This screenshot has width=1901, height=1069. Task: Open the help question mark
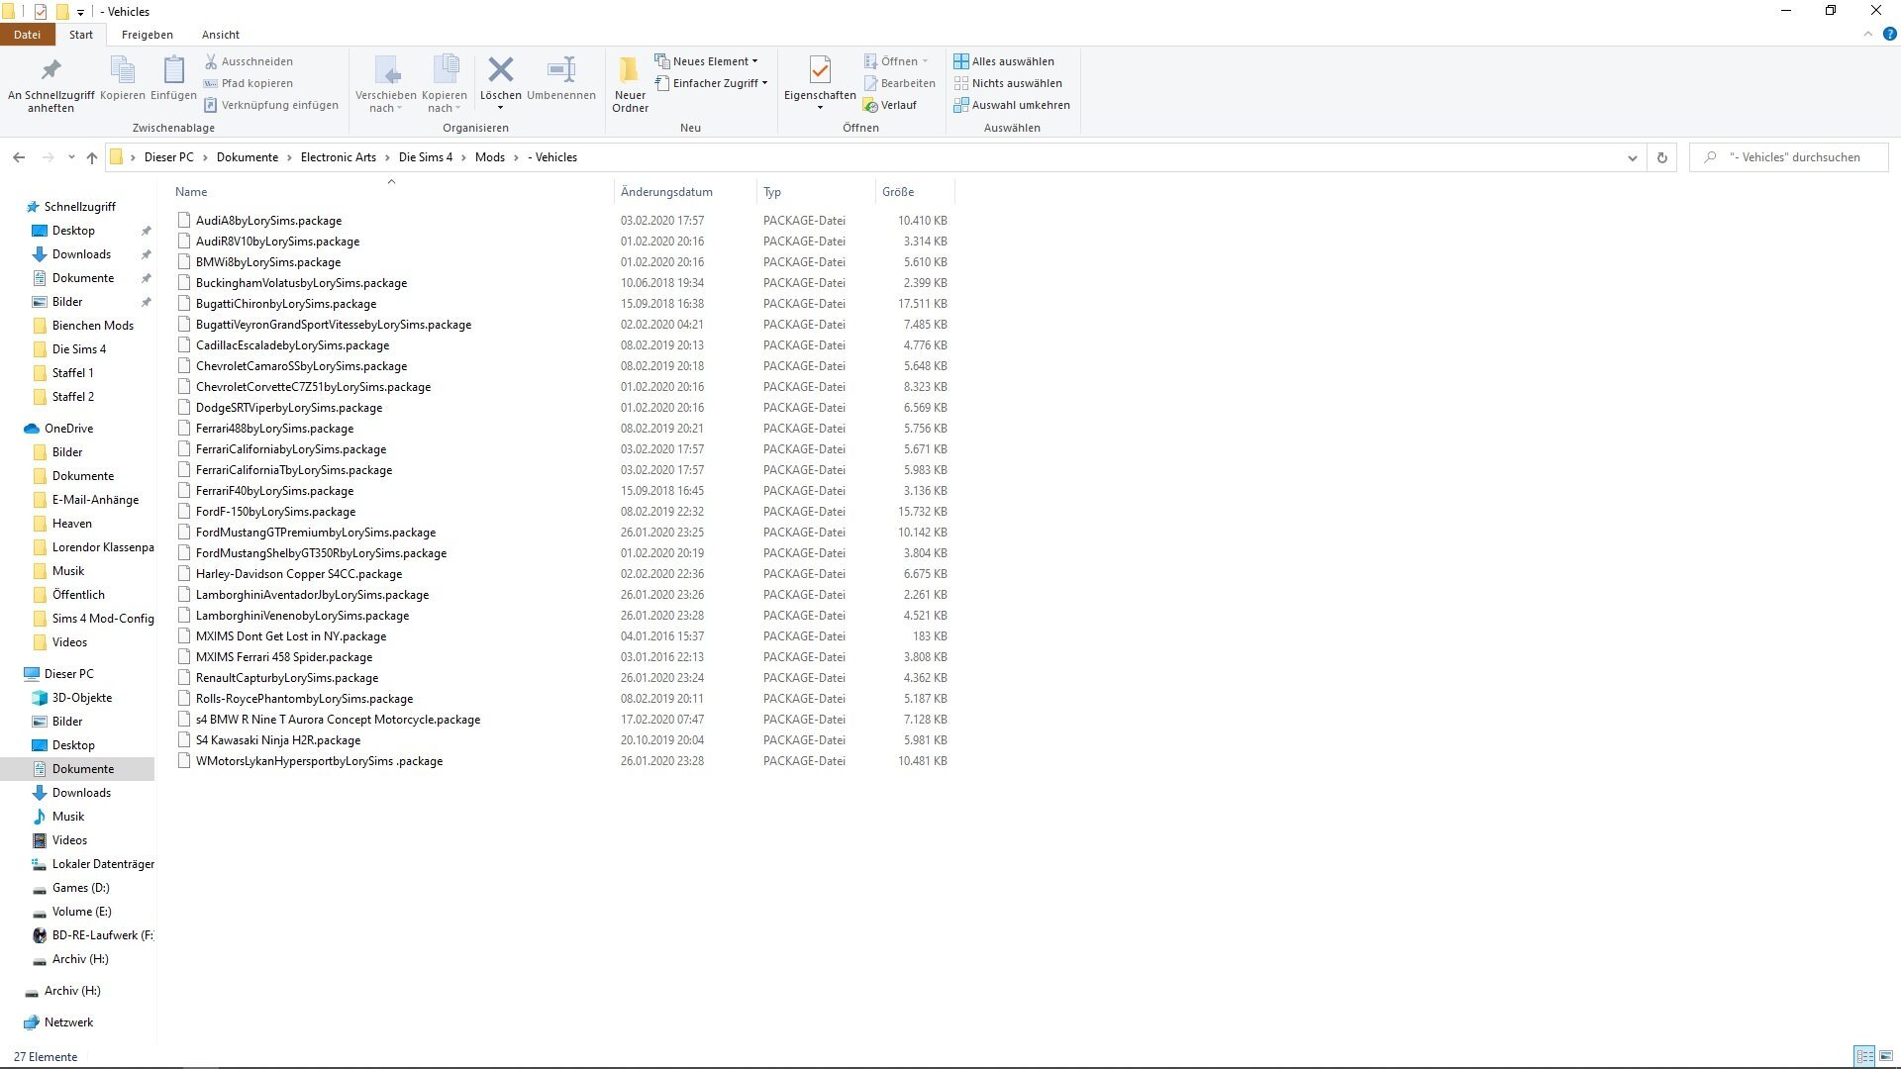coord(1889,34)
